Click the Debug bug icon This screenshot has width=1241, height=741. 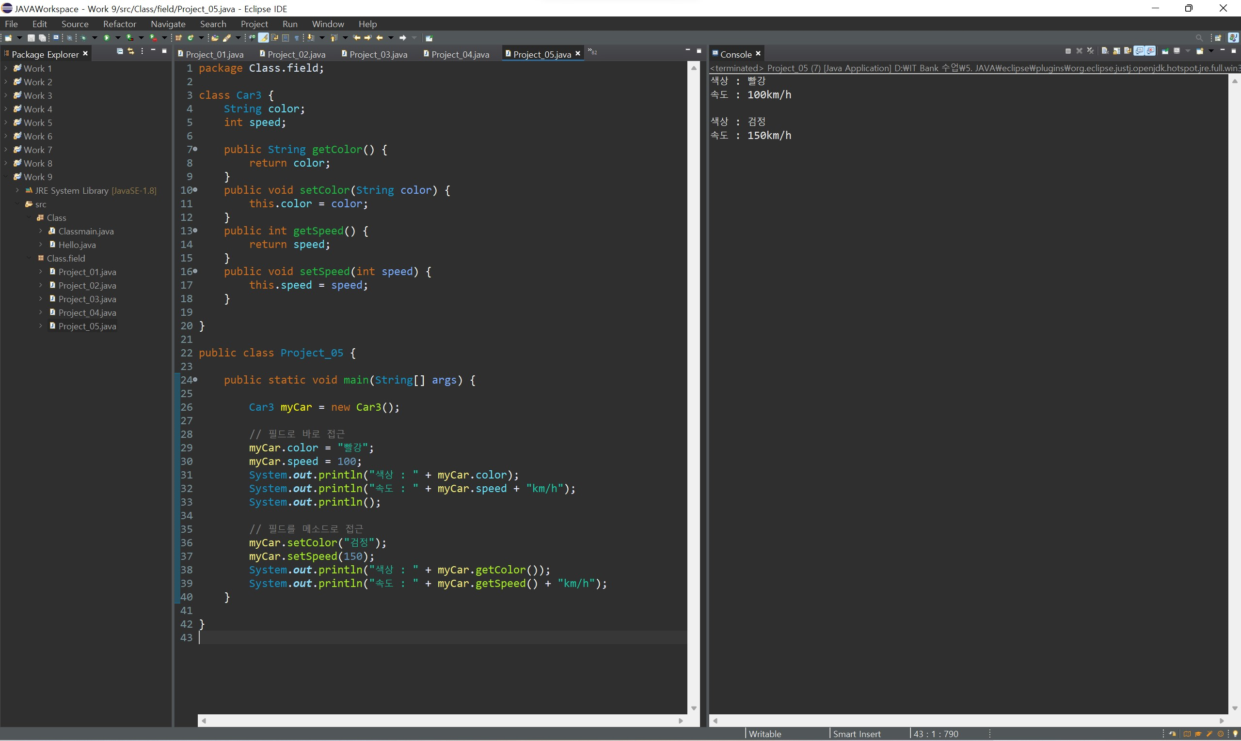click(x=83, y=38)
